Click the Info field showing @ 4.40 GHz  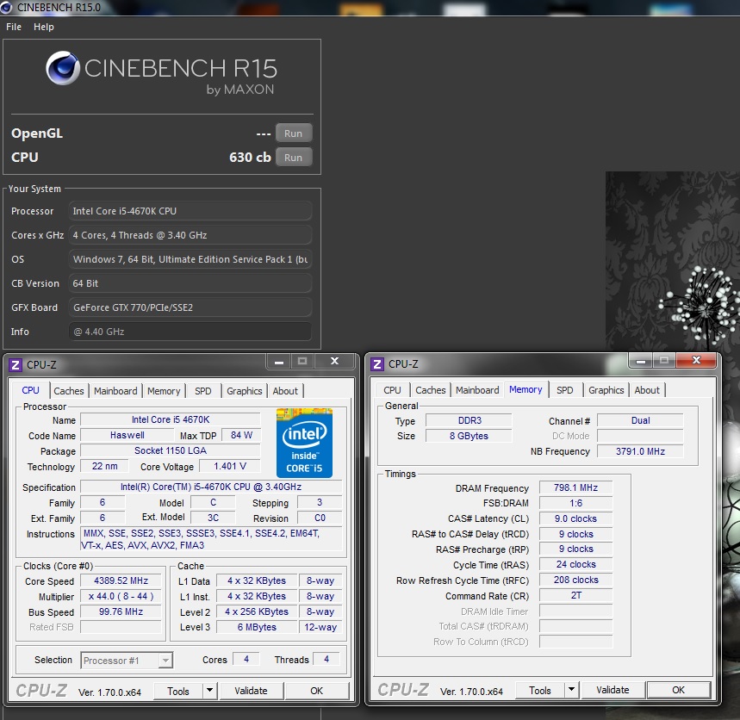[190, 332]
